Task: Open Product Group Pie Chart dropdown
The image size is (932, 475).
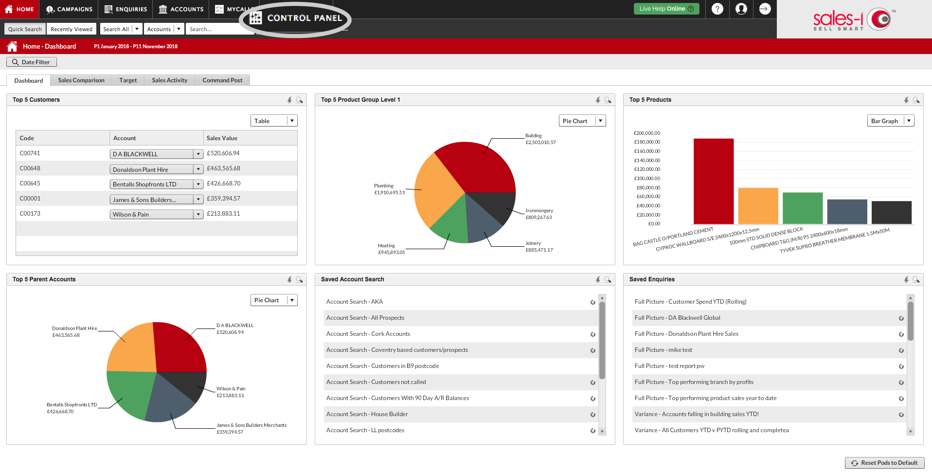Action: pos(582,121)
